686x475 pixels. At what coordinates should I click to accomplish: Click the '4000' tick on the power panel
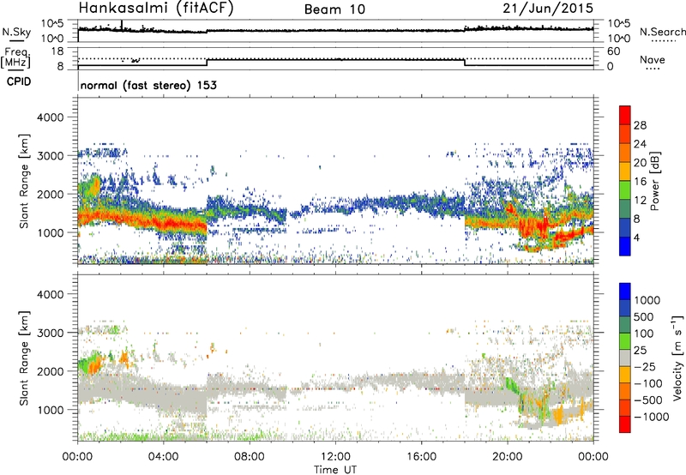[x=50, y=117]
